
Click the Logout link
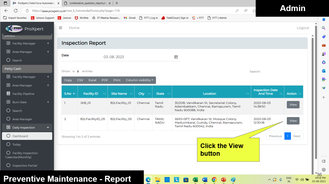click(x=303, y=28)
